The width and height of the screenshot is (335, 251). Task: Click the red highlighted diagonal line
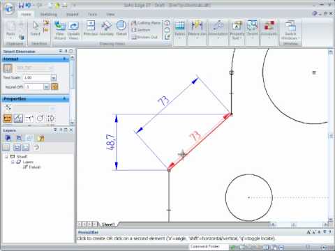coord(200,142)
